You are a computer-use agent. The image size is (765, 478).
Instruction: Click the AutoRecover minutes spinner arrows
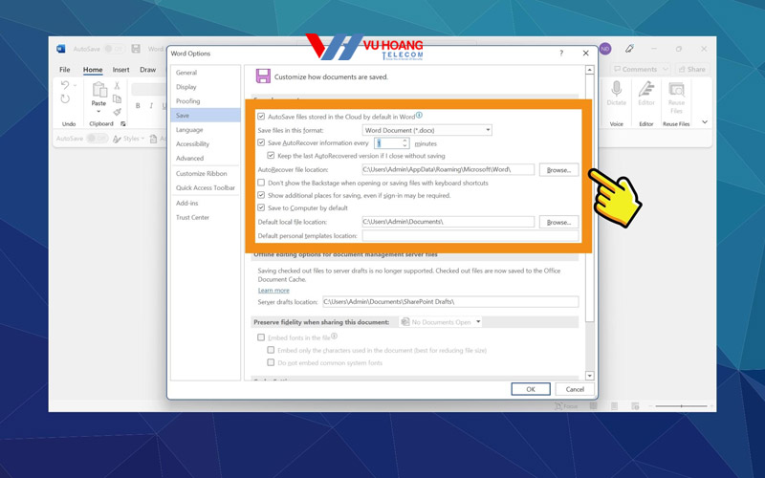point(405,142)
